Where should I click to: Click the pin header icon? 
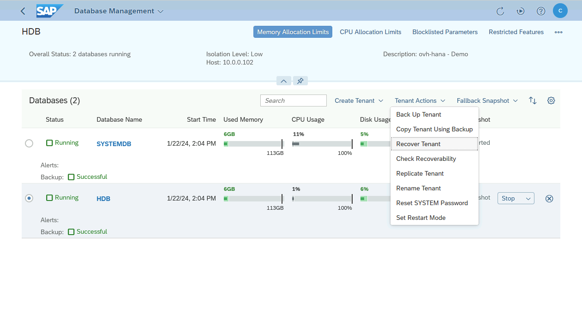tap(300, 81)
